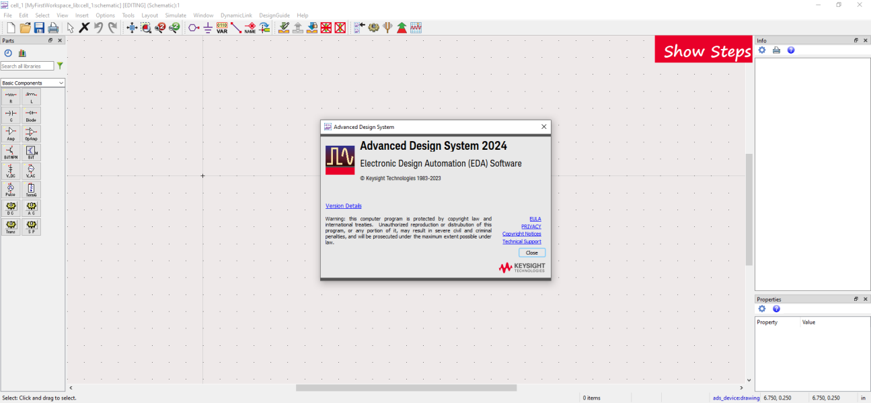Pick the BJT NPN palette component
Image resolution: width=871 pixels, height=403 pixels.
(x=11, y=152)
